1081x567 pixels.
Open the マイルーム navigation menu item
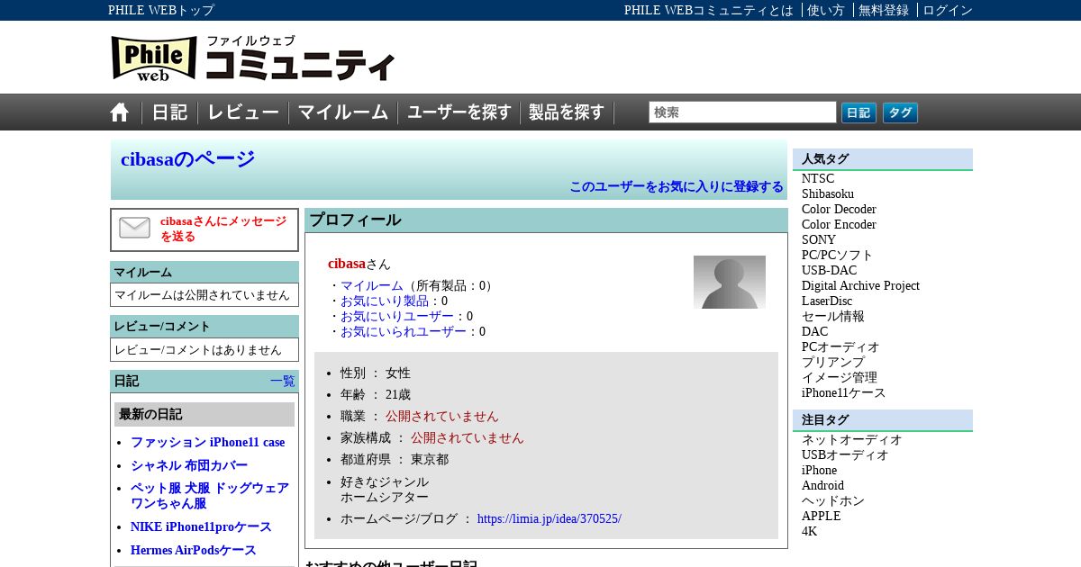point(343,112)
